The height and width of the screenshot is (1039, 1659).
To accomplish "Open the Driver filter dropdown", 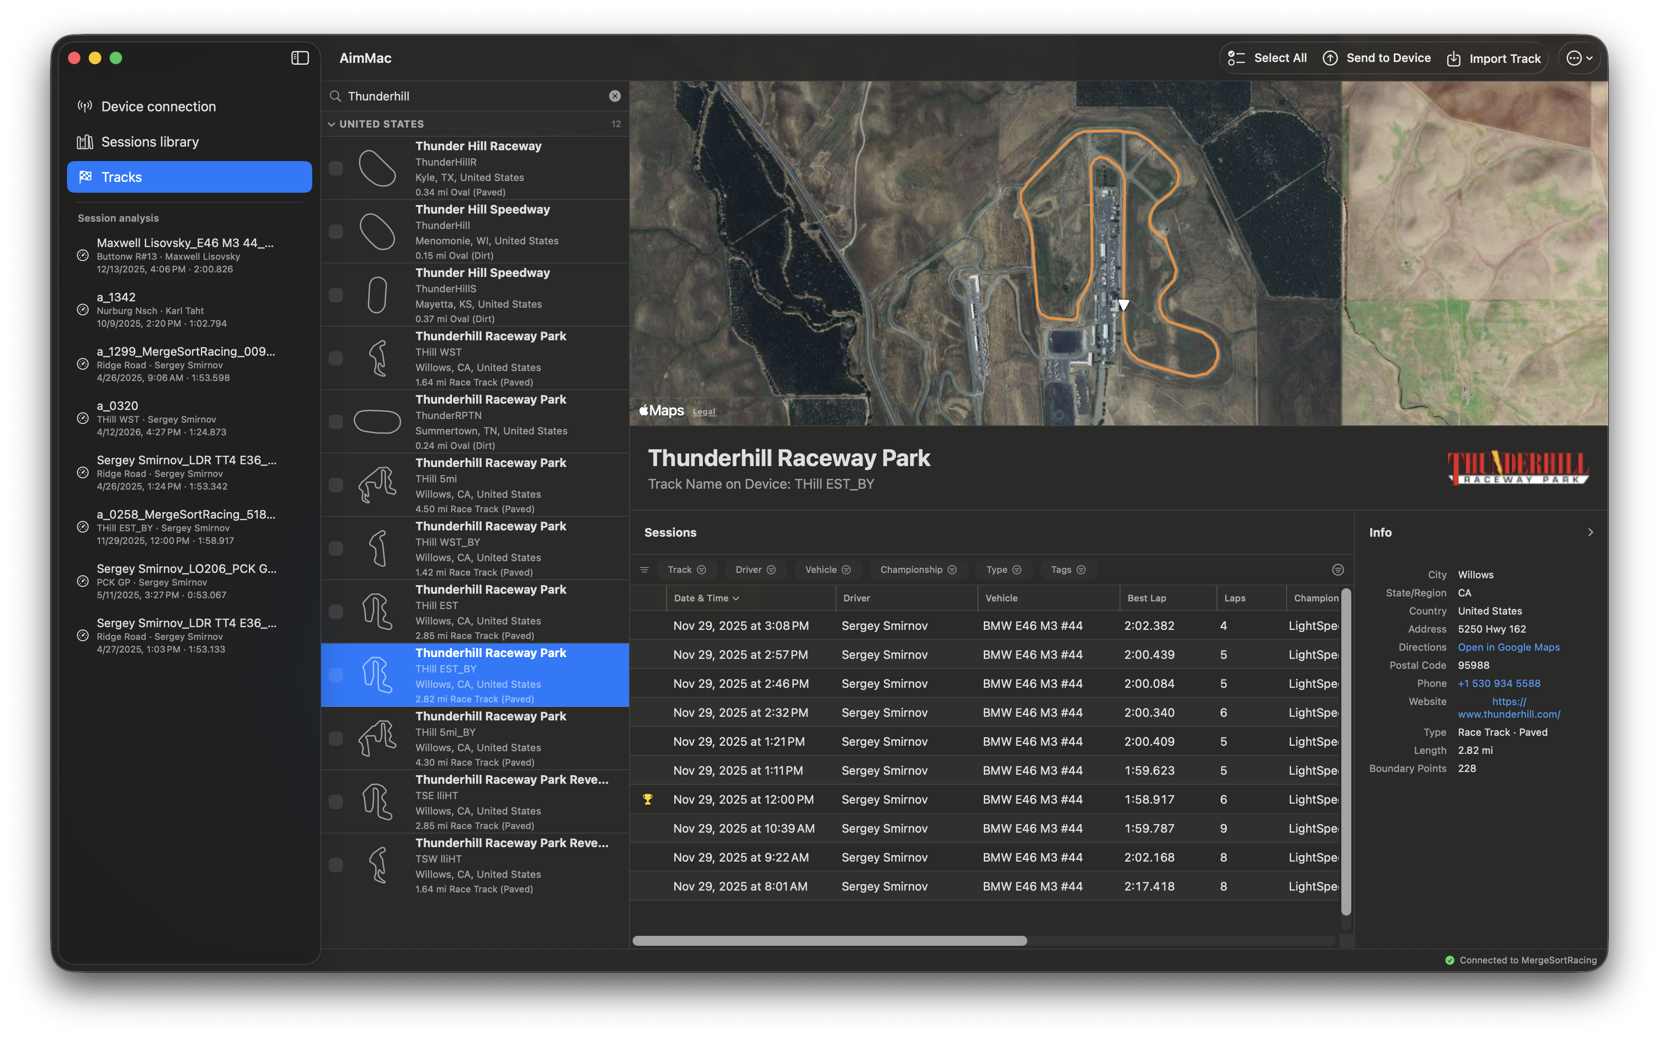I will click(x=755, y=570).
